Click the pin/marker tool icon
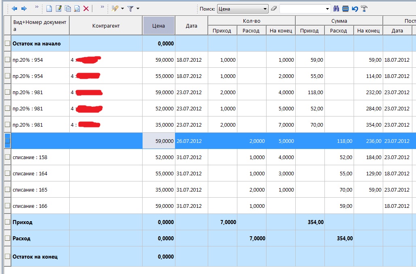 click(x=115, y=9)
